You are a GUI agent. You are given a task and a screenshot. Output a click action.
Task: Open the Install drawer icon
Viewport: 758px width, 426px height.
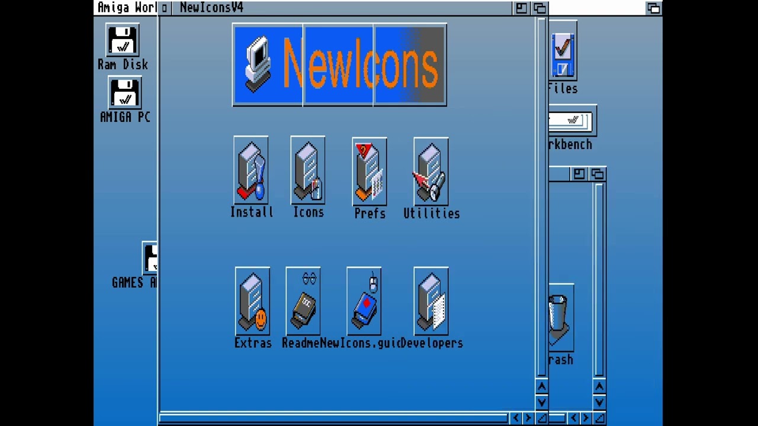[251, 170]
